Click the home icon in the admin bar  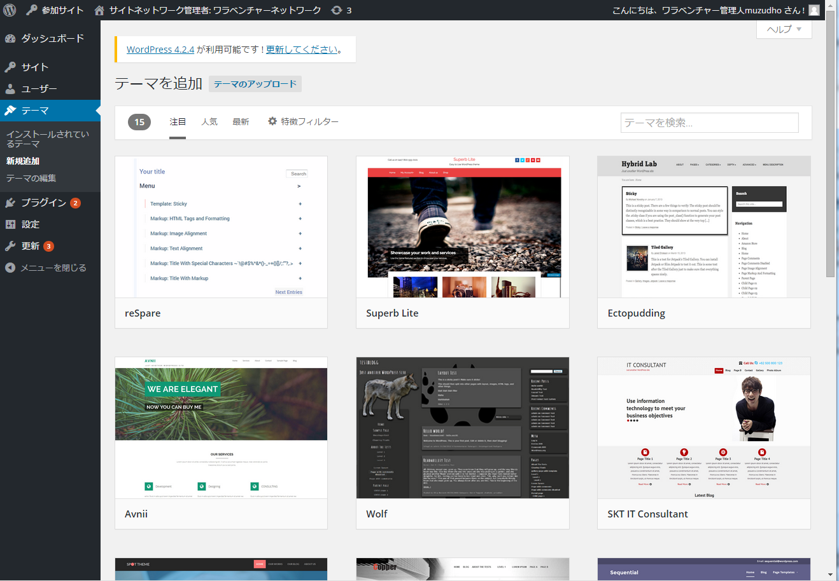click(x=99, y=10)
